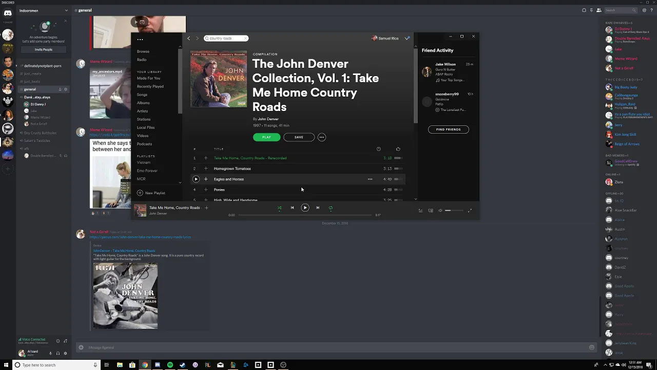This screenshot has width=657, height=370.
Task: Open the Vietnam playlist
Action: click(x=144, y=162)
